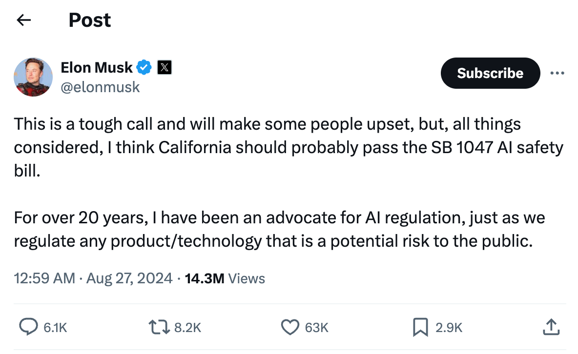Image resolution: width=578 pixels, height=354 pixels.
Task: Click the X affiliation badge icon
Action: 165,67
